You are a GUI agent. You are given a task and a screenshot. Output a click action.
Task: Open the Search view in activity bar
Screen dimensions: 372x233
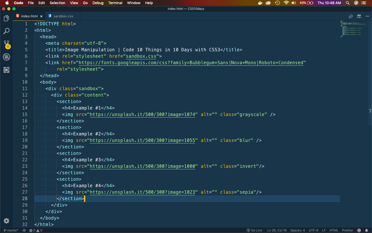tap(6, 31)
